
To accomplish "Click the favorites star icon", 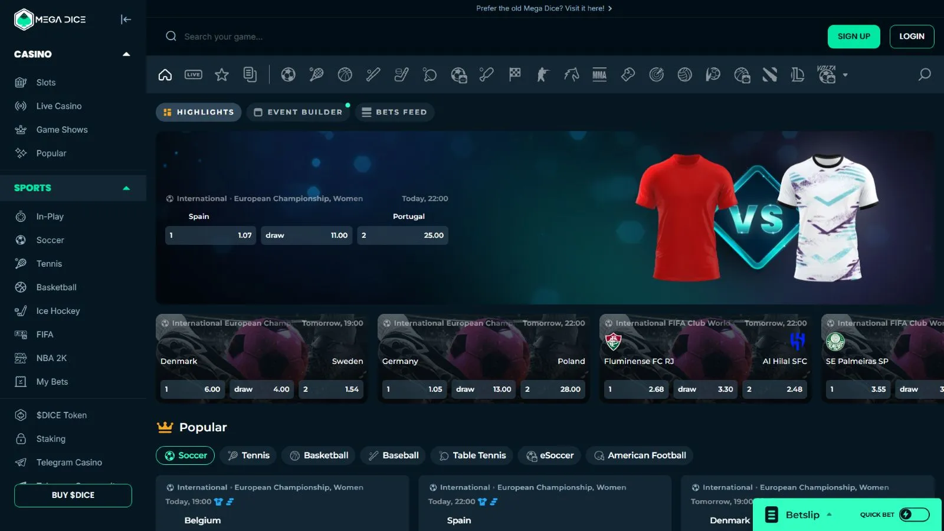I will 222,75.
